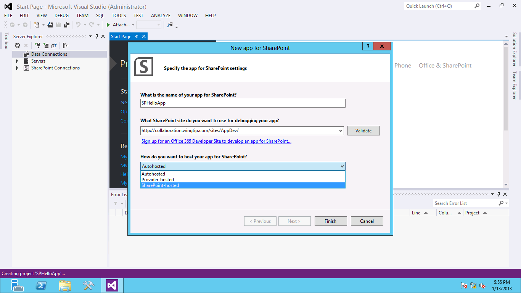The width and height of the screenshot is (521, 293).
Task: Click the Validate button
Action: 363,130
